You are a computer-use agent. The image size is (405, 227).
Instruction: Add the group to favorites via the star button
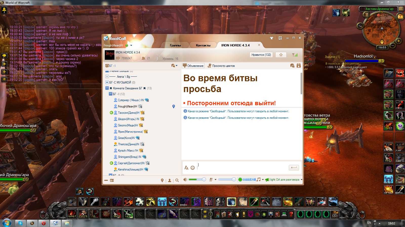coord(281,55)
